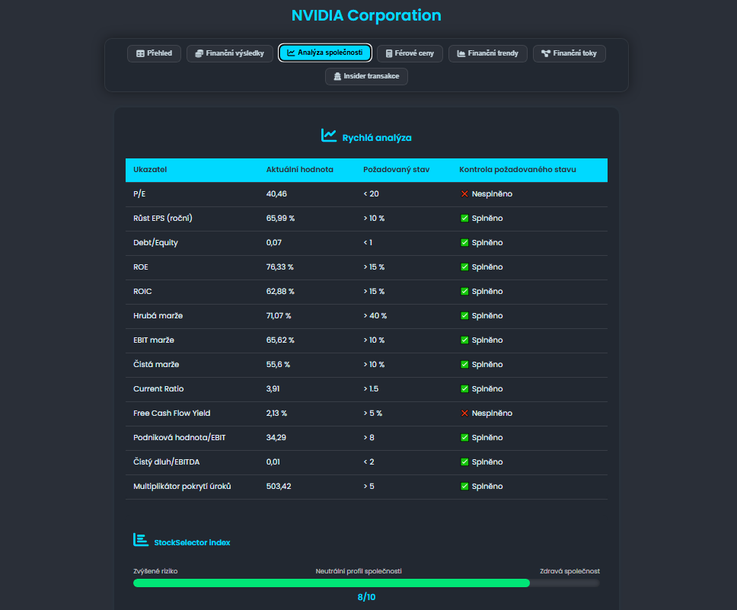Click Kontrola požadovaného stavu column header
This screenshot has height=610, width=737.
tap(518, 170)
